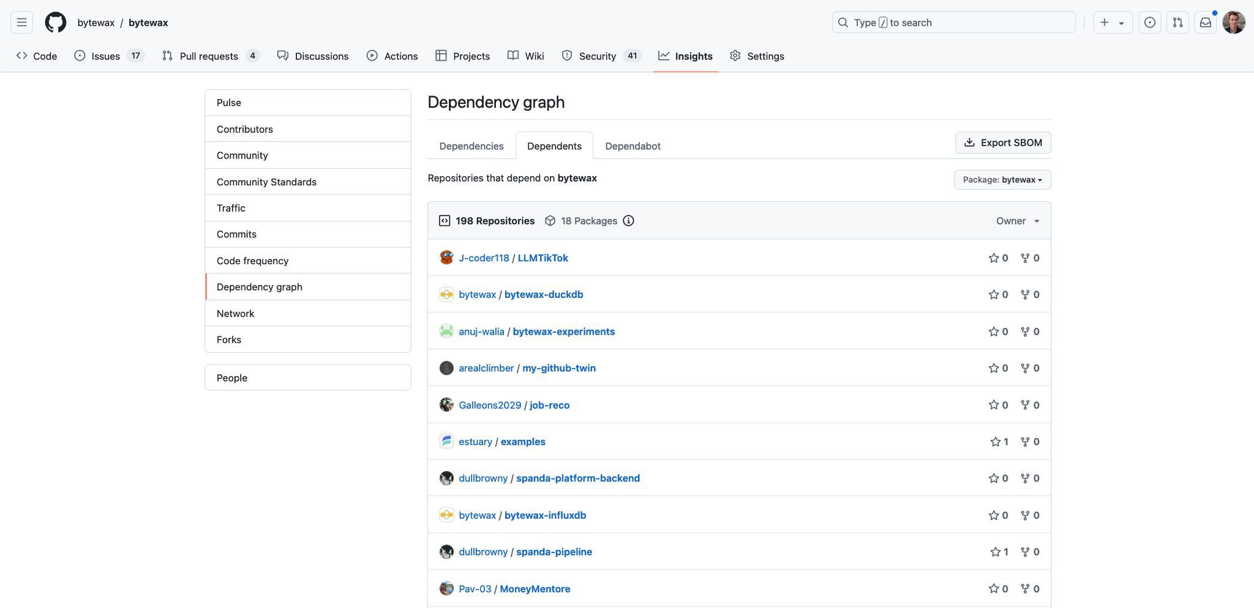Switch to the Dependabot tab
This screenshot has height=608, width=1254.
coord(633,146)
